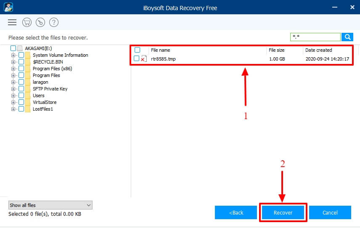Click the VirtualStore folder icon
Image resolution: width=360 pixels, height=228 pixels.
click(28, 102)
